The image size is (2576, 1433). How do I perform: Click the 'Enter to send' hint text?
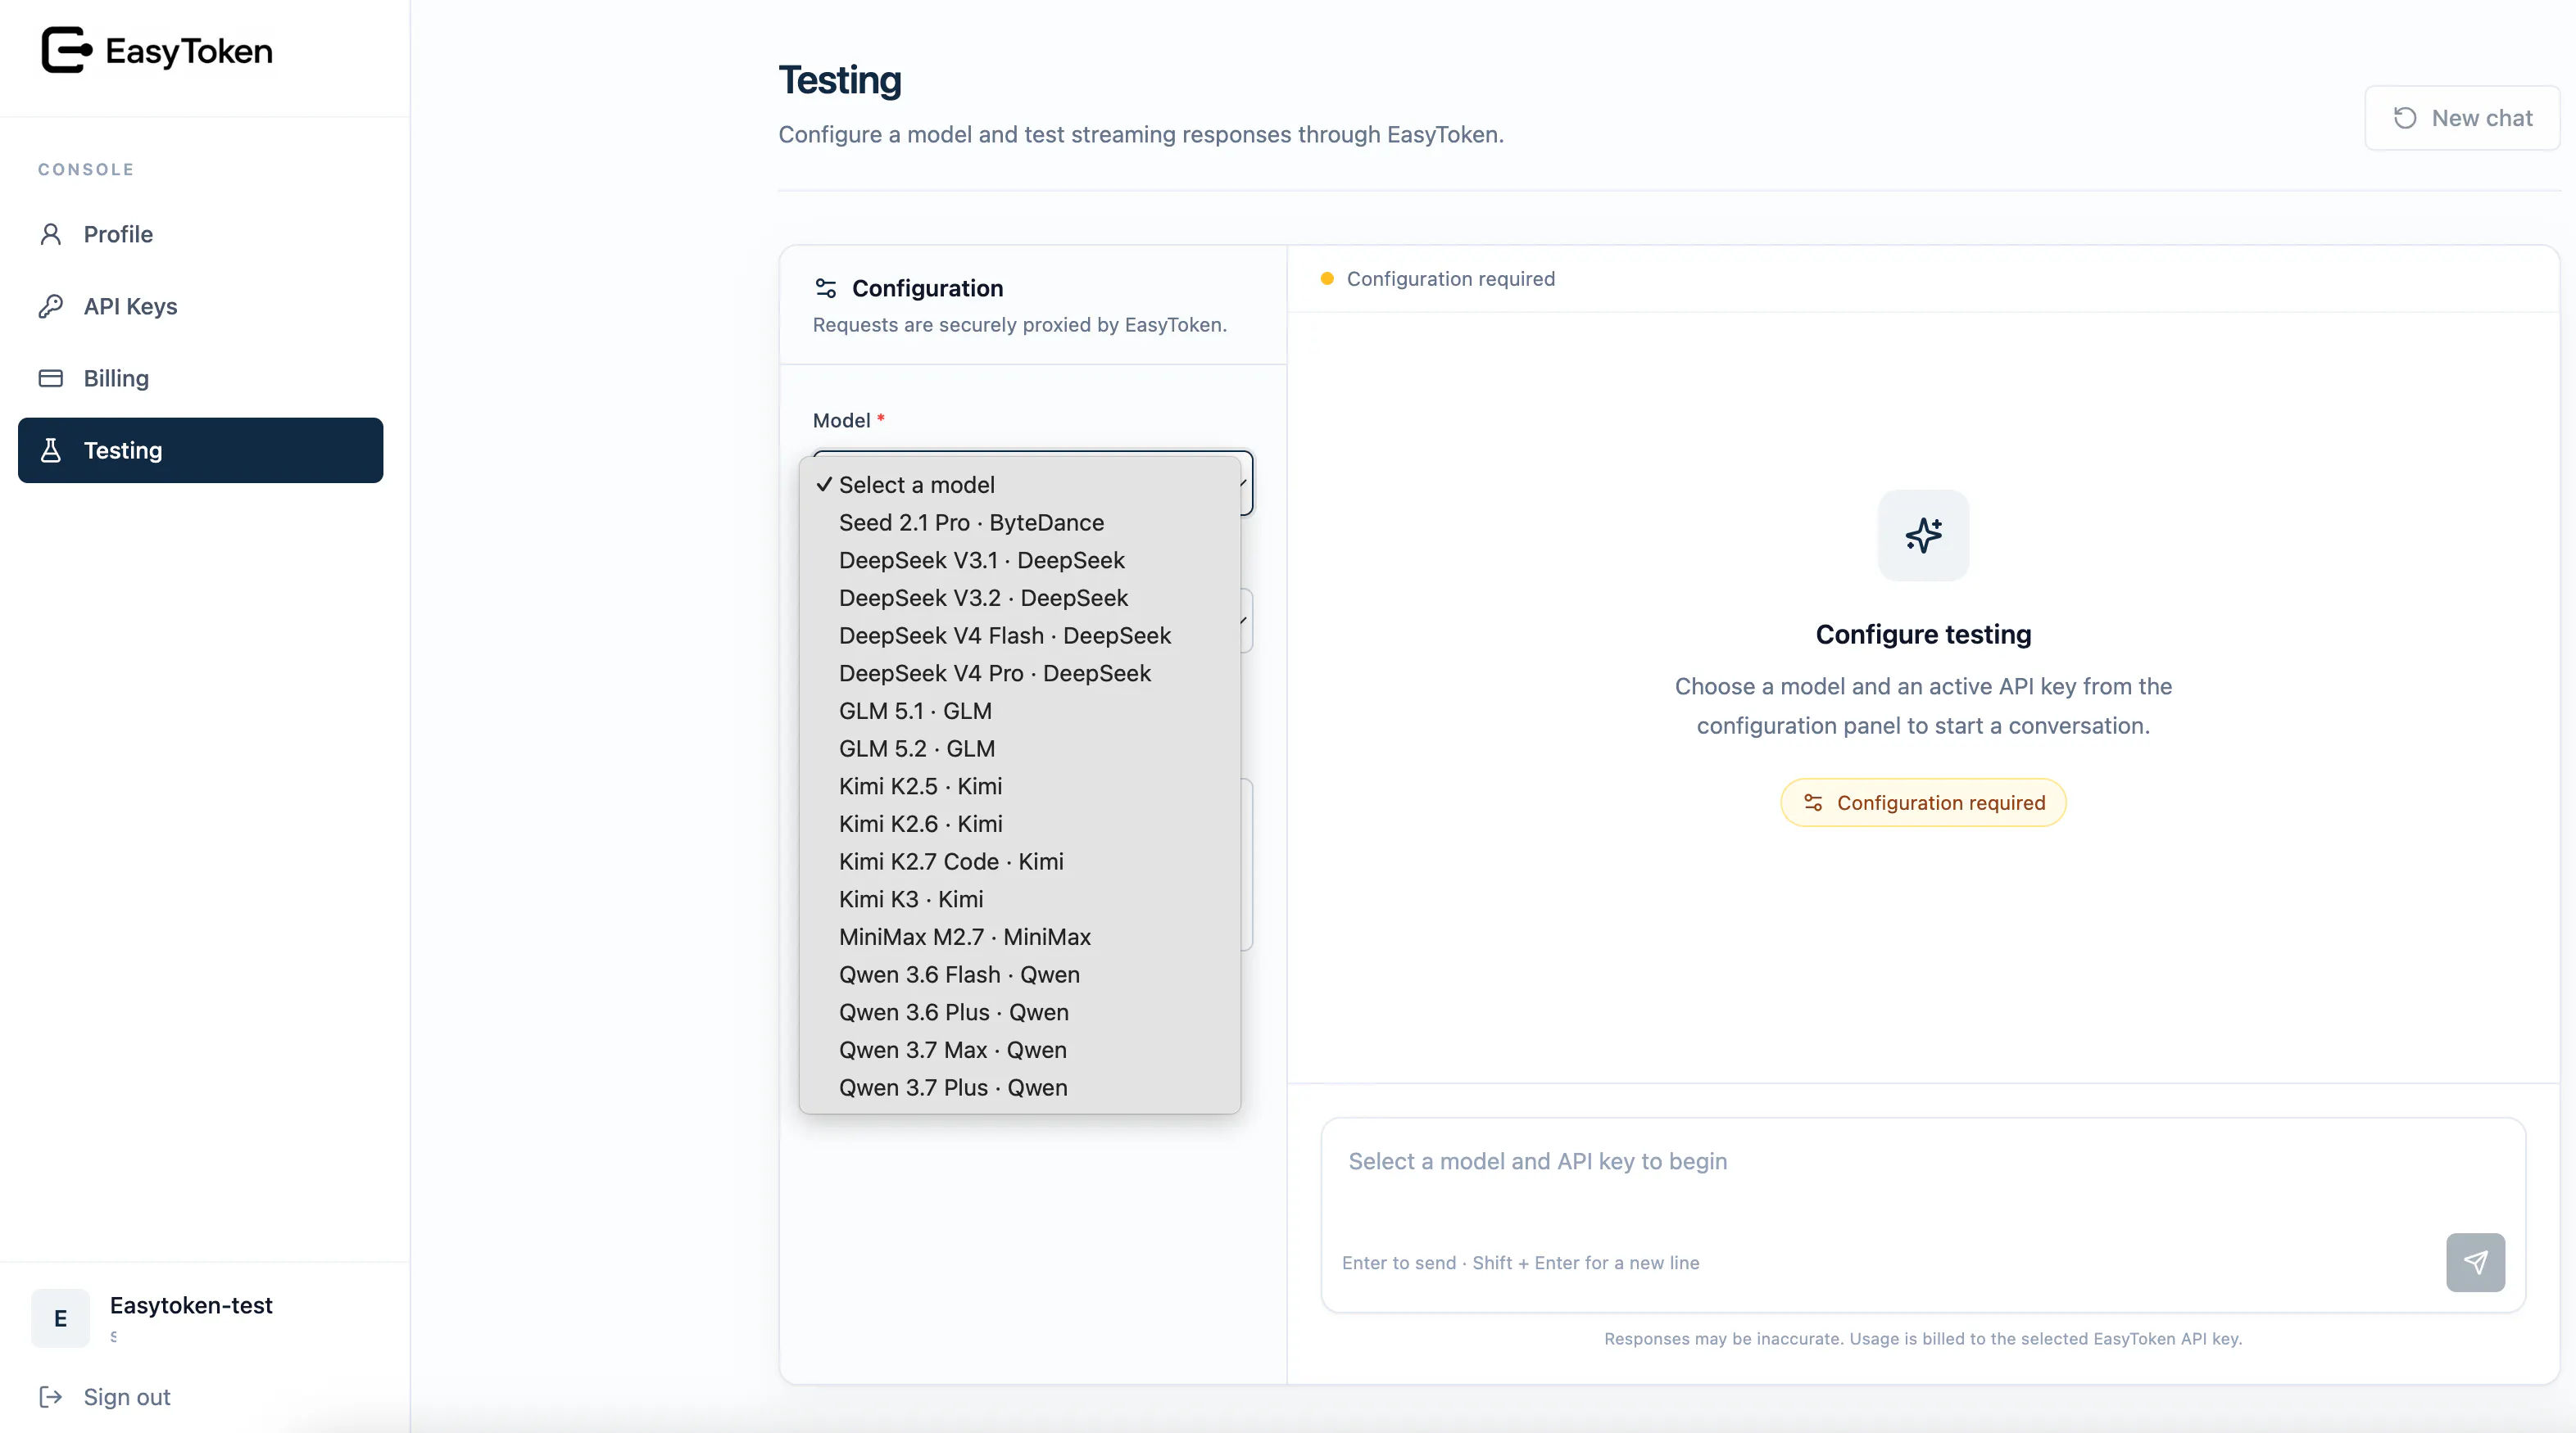click(1520, 1262)
